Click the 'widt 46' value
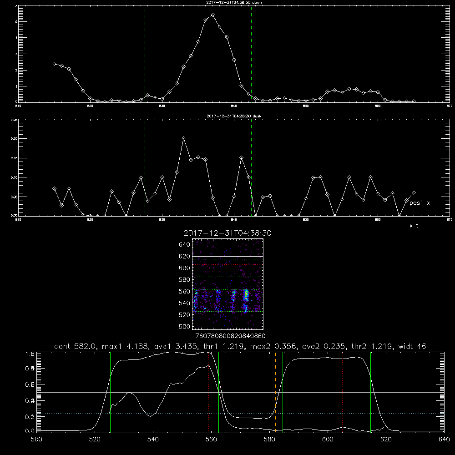This screenshot has width=455, height=455. point(412,346)
